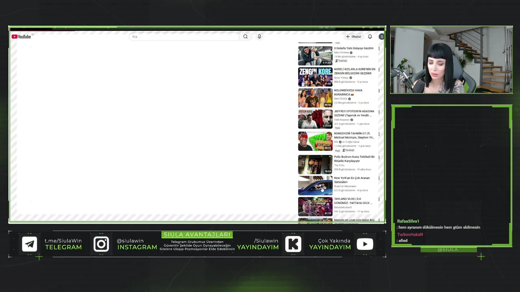Screen dimensions: 520x292
Task: Open the KSI channel name
Action: (336, 142)
